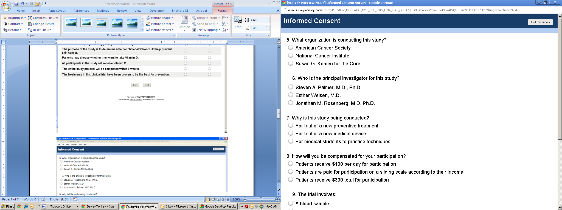
Task: Zoom in with plus button in Word
Action: pos(277,199)
